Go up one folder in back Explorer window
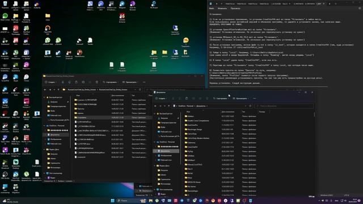This screenshot has width=363, height=204. click(58, 90)
